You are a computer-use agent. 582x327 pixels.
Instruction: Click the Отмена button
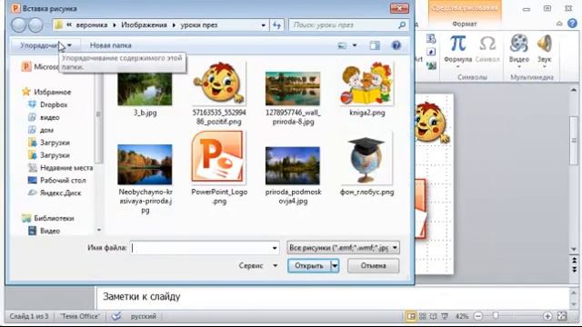point(374,266)
